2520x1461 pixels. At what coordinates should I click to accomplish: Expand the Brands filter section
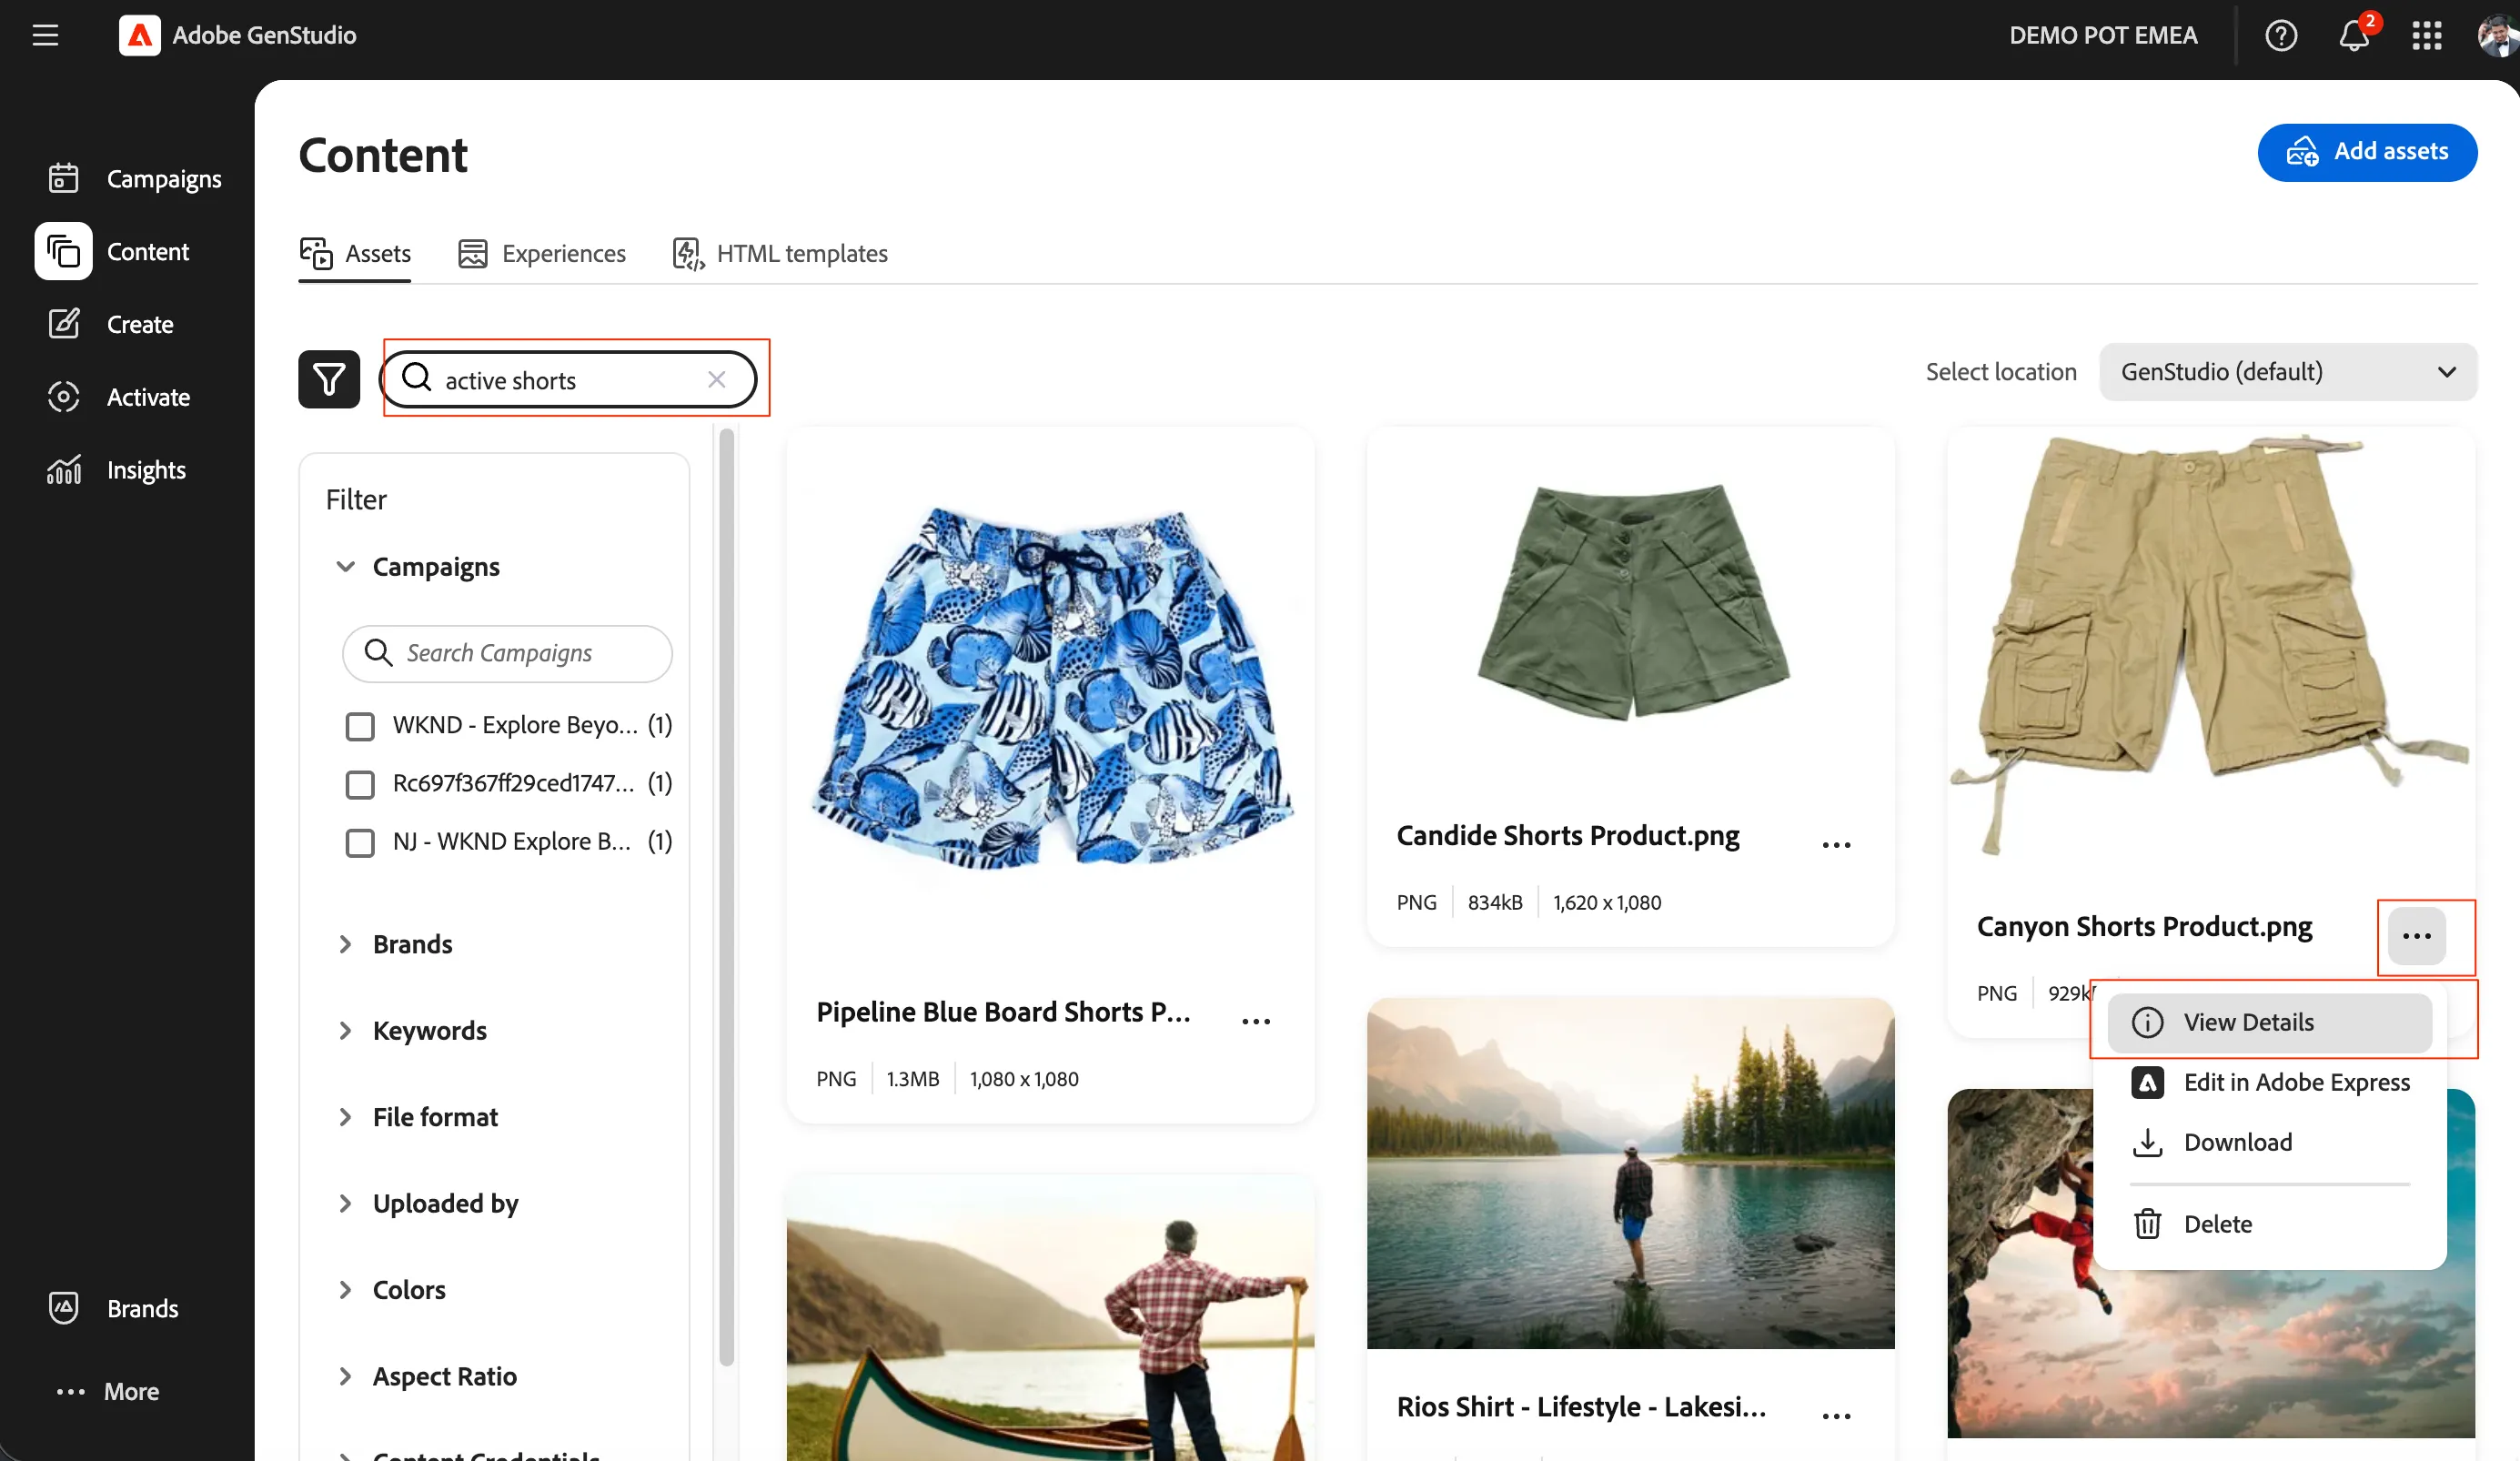[345, 944]
